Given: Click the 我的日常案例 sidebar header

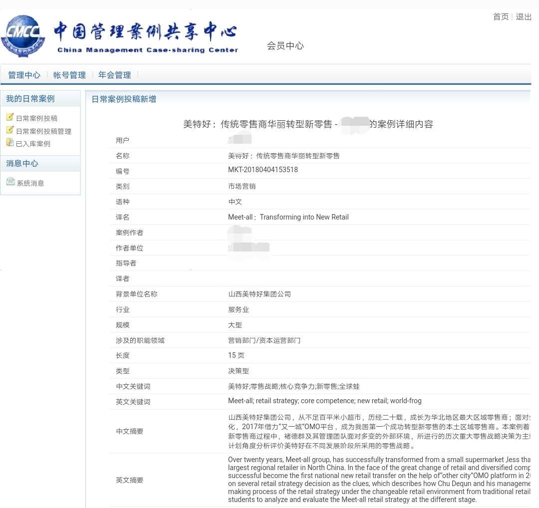Looking at the screenshot, I should point(30,99).
